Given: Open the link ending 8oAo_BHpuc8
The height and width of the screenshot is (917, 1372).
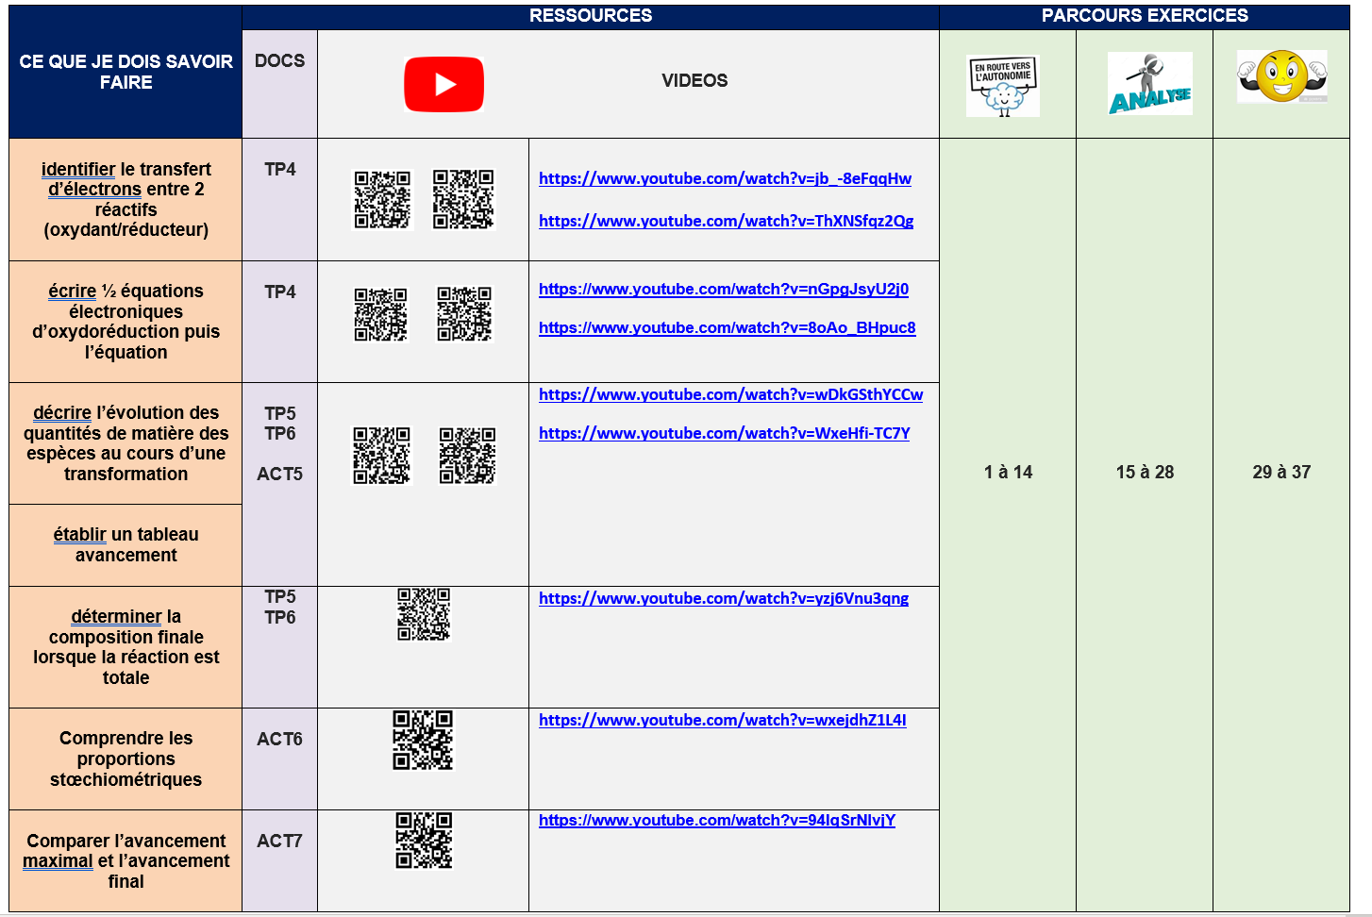Looking at the screenshot, I should point(727,327).
